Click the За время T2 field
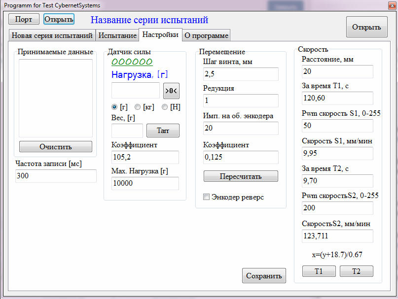 click(338, 181)
